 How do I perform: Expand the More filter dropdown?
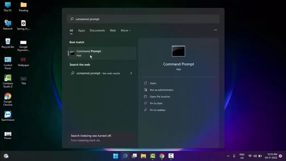pos(126,30)
